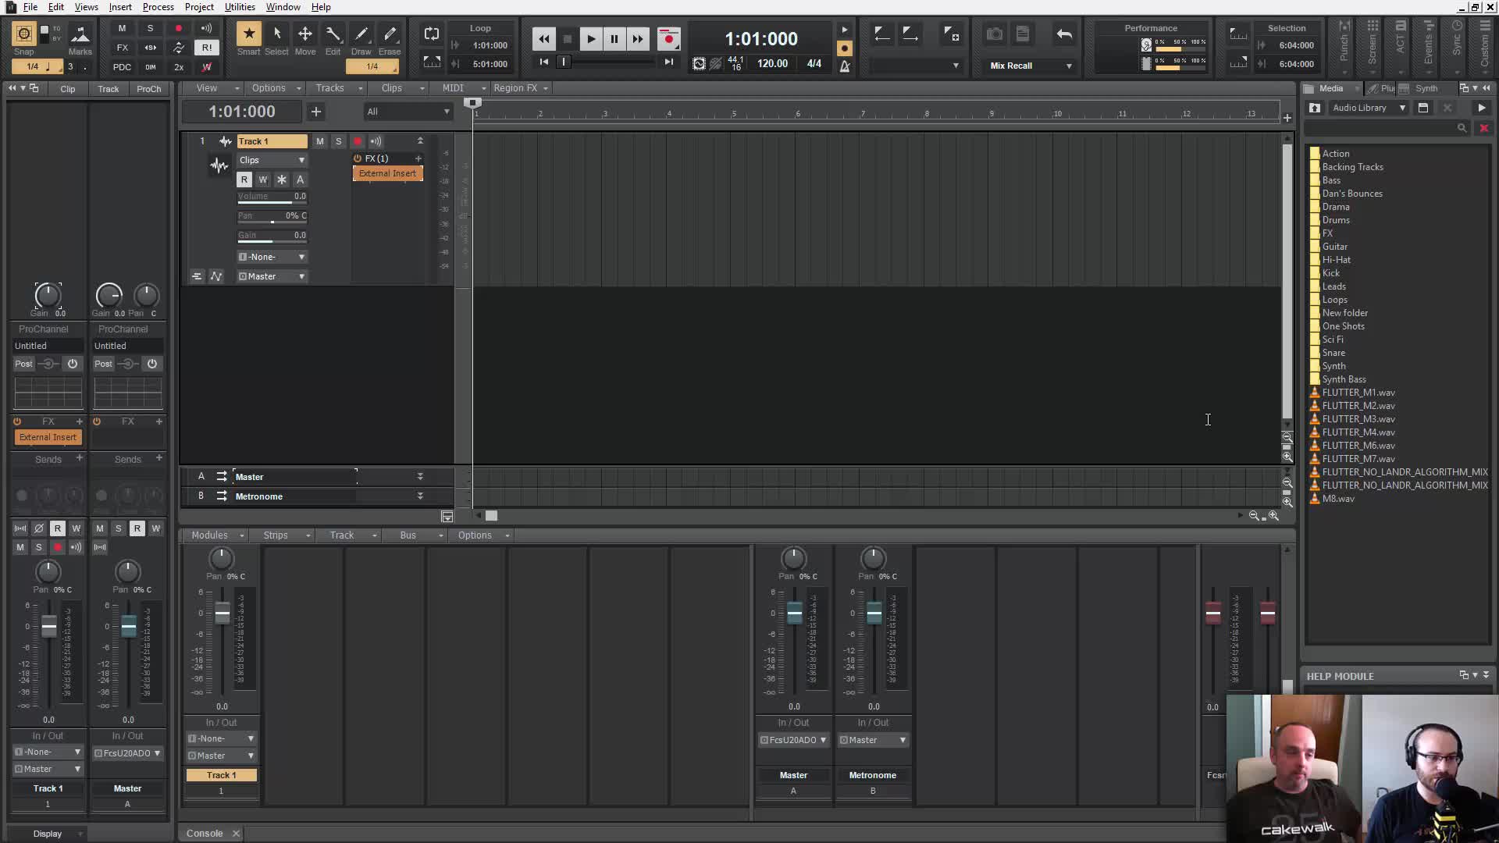The image size is (1499, 843).
Task: Arm Track 1 record button
Action: tap(358, 141)
